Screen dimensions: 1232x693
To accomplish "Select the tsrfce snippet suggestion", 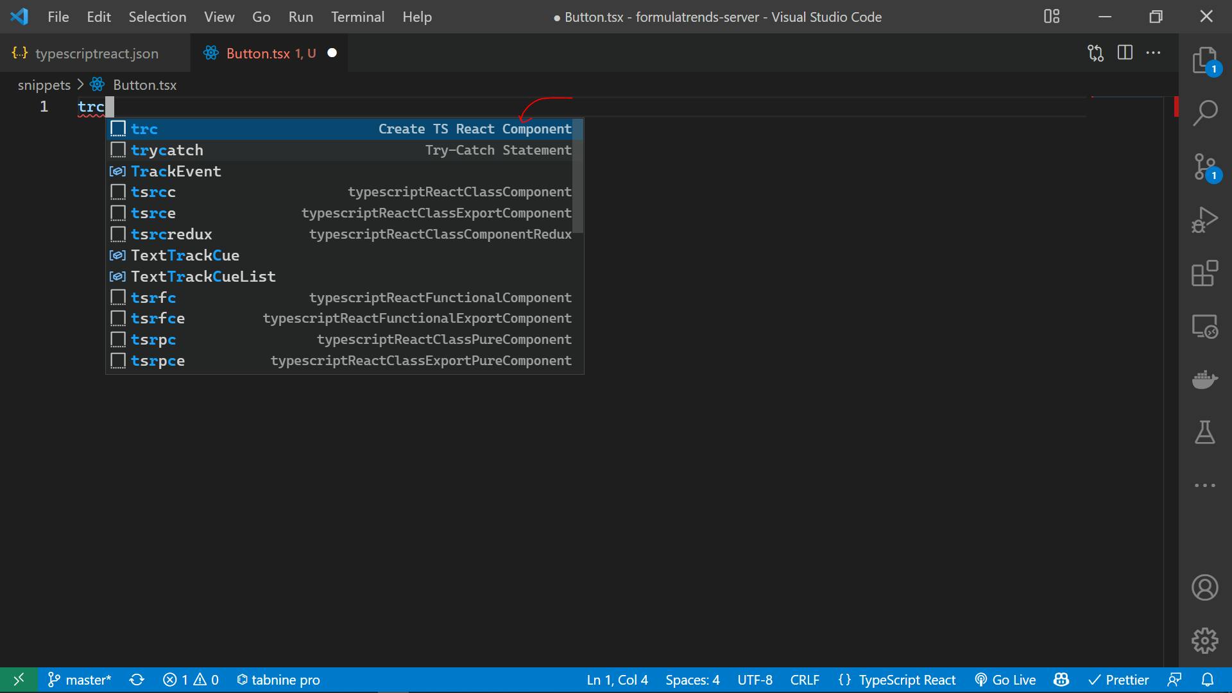I will tap(345, 318).
